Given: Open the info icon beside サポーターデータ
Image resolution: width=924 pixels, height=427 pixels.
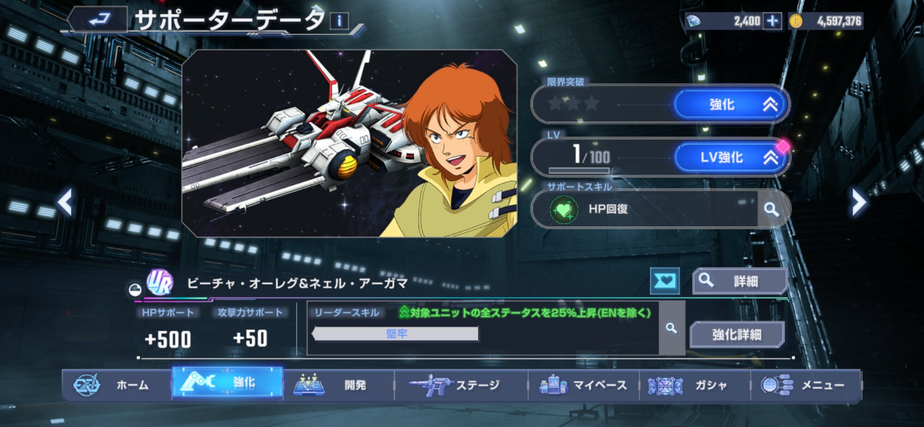Looking at the screenshot, I should coord(339,21).
